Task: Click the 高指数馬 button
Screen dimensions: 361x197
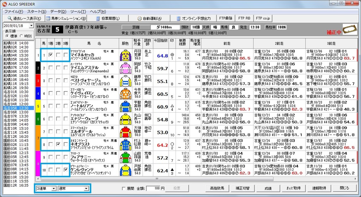Action: (x=217, y=188)
